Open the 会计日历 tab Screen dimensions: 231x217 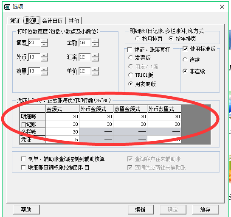[53, 21]
